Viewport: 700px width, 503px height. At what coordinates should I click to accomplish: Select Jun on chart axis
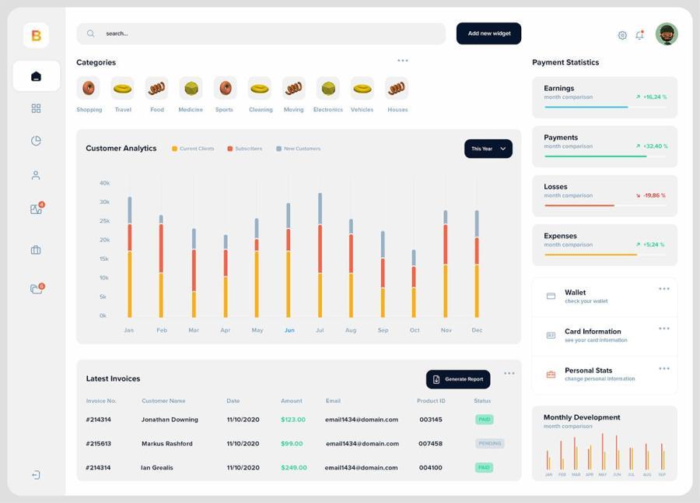click(289, 330)
